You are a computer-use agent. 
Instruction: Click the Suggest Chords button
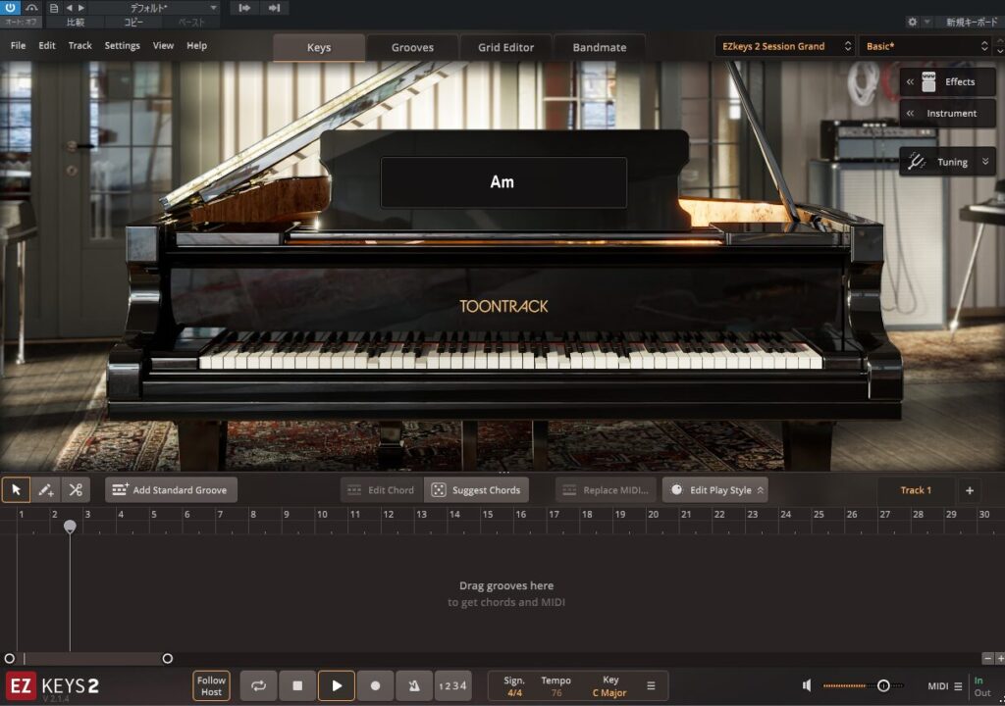coord(477,490)
